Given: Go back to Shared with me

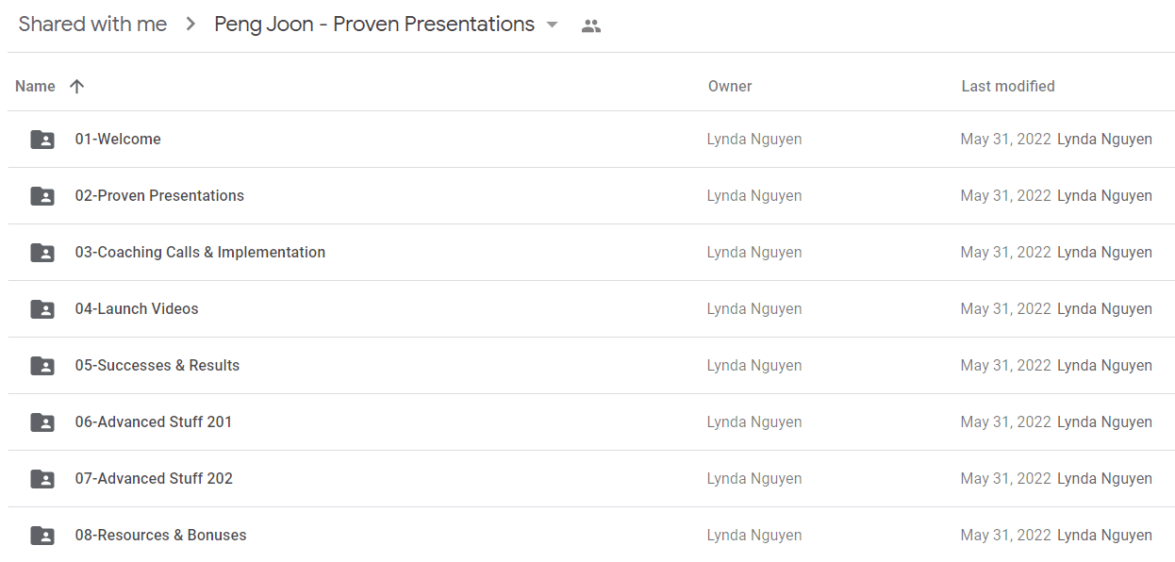Looking at the screenshot, I should [92, 25].
